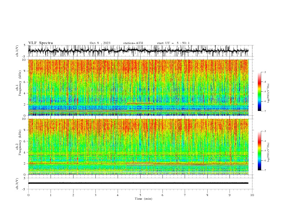Click time axis tick label "5"
This screenshot has height=219, width=284.
point(140,195)
